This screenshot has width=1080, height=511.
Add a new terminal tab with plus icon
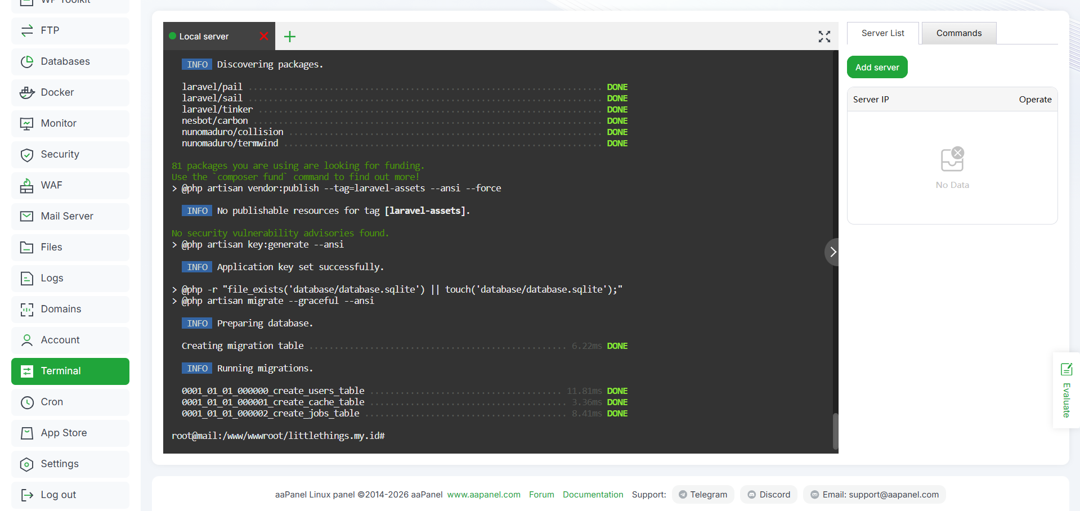[x=290, y=37]
